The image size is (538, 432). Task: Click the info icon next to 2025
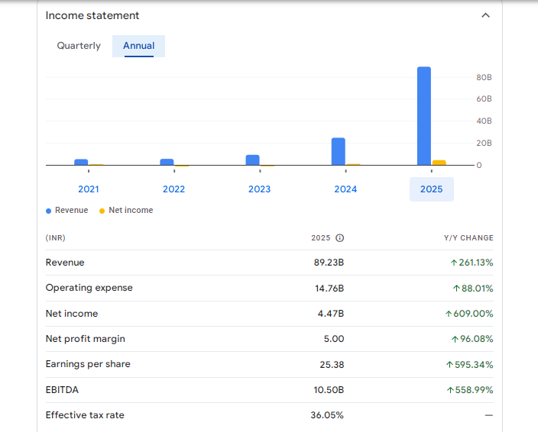click(x=339, y=238)
